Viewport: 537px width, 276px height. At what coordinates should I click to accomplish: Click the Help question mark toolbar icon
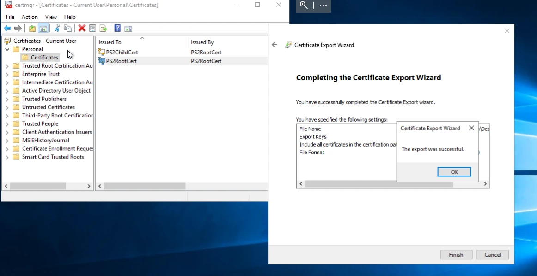coord(117,28)
